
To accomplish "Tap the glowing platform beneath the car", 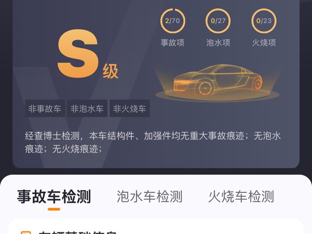I will (x=217, y=95).
